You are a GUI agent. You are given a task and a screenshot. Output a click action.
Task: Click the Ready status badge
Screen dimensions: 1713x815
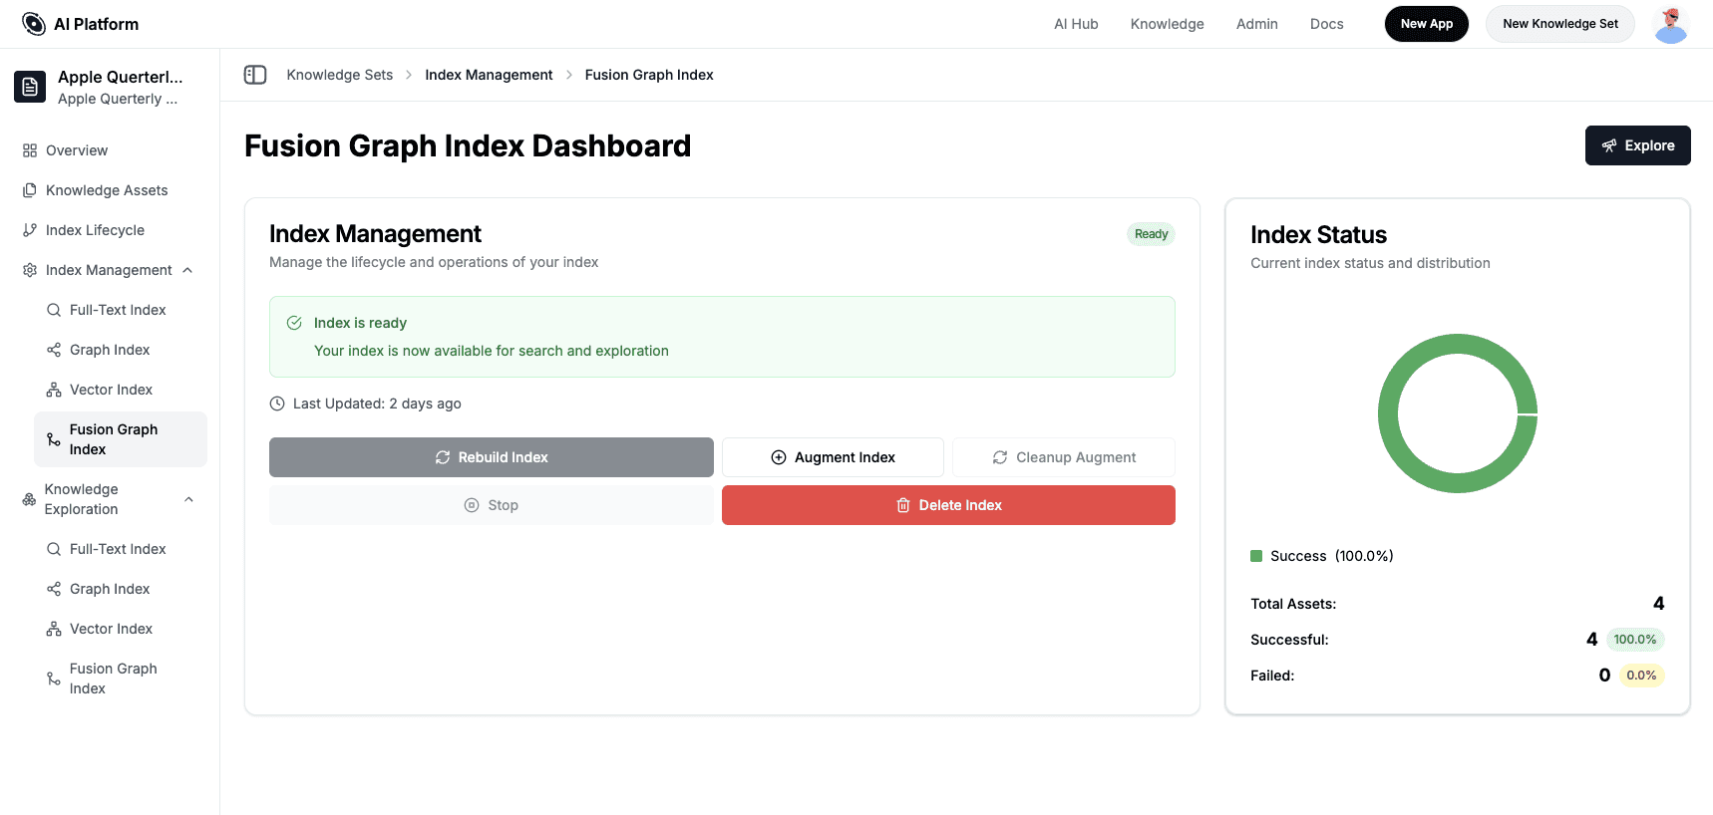pos(1151,234)
